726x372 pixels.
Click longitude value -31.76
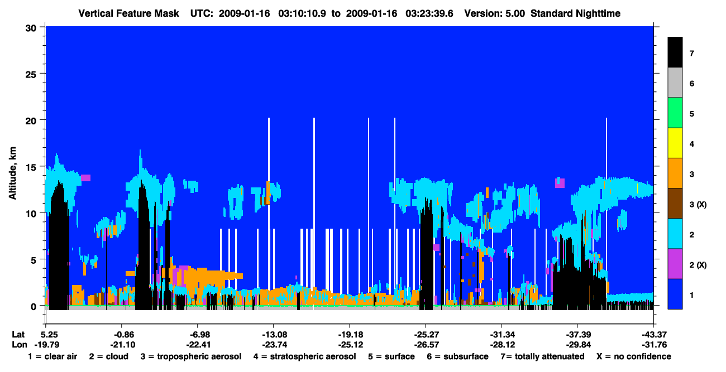point(653,344)
